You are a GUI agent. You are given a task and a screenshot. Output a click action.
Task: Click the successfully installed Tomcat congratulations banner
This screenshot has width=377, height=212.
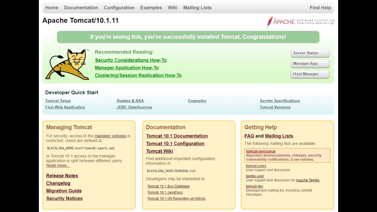click(188, 37)
